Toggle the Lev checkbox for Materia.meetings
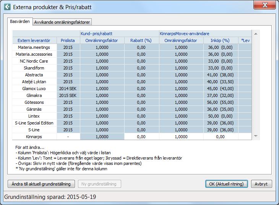 (245, 47)
